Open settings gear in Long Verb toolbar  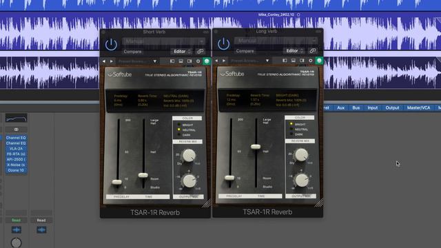[x=311, y=61]
